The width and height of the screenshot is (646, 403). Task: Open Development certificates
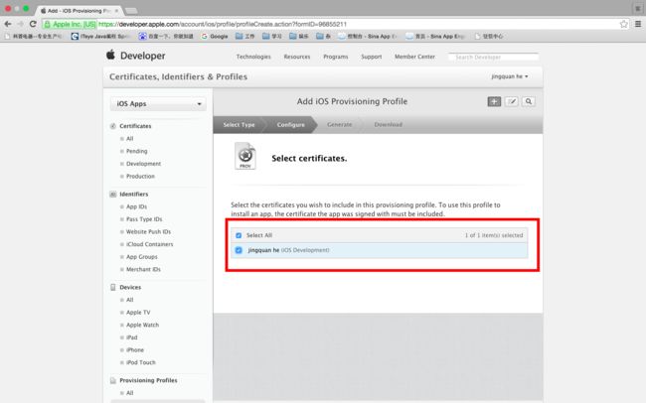coord(143,164)
